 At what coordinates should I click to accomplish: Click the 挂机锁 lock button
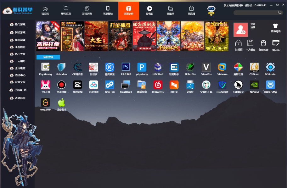click(x=239, y=45)
